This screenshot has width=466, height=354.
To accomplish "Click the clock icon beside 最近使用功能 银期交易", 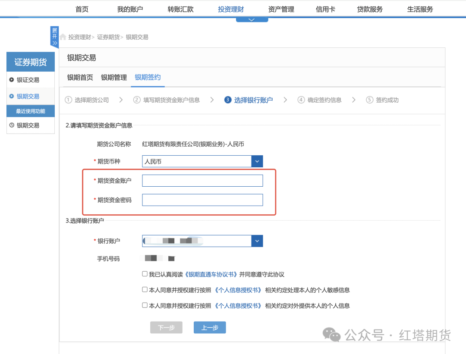I will tap(11, 125).
